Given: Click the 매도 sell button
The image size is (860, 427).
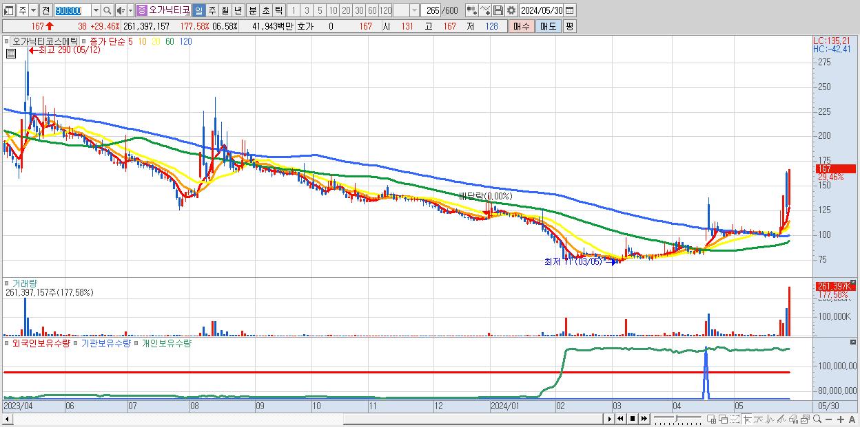Looking at the screenshot, I should (548, 26).
